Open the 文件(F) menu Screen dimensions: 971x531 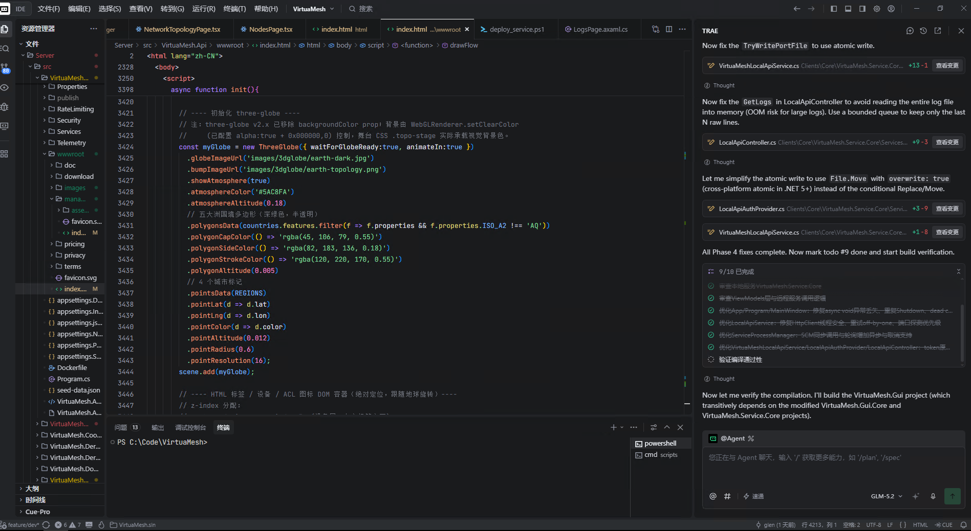[x=49, y=9]
